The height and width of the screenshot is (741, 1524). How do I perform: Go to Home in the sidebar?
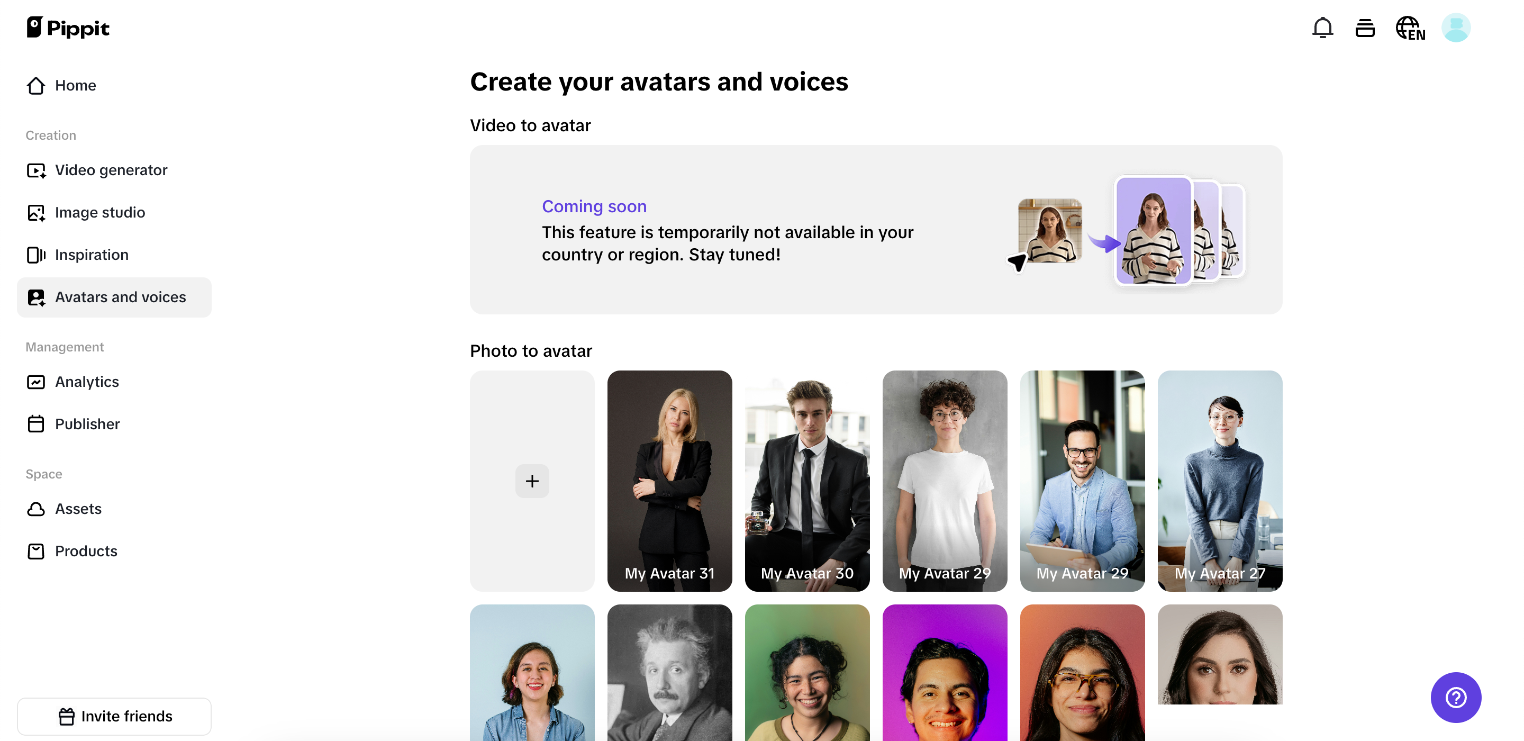[114, 86]
